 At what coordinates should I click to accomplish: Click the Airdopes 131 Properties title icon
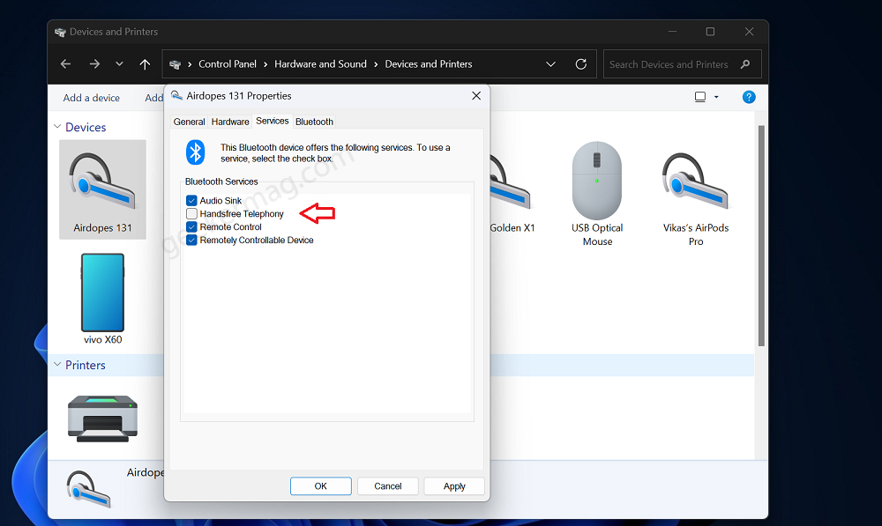click(x=176, y=95)
